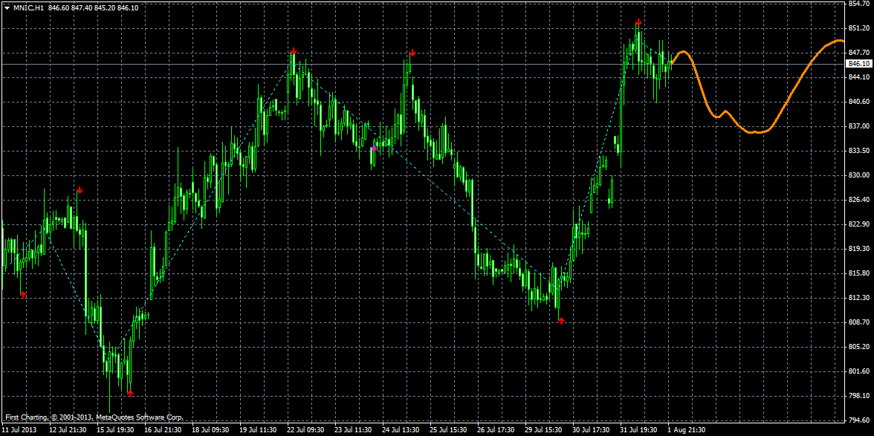Click the 22 Jul 09:30 time label
The height and width of the screenshot is (436, 874).
pos(306,430)
